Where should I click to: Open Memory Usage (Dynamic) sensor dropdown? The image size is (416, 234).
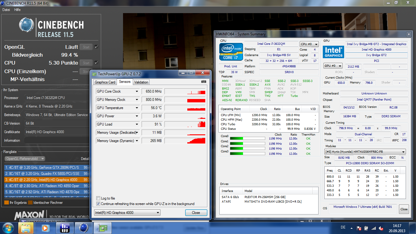[x=137, y=141]
